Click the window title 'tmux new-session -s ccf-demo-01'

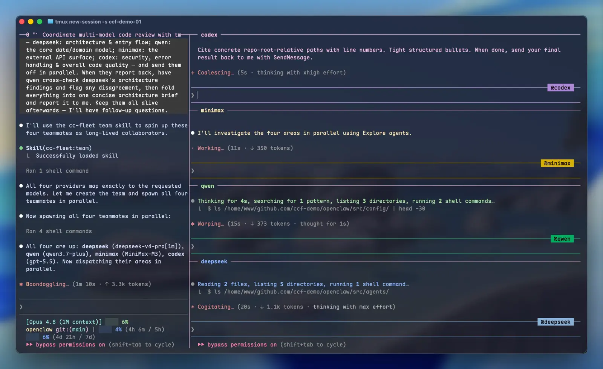tap(98, 22)
